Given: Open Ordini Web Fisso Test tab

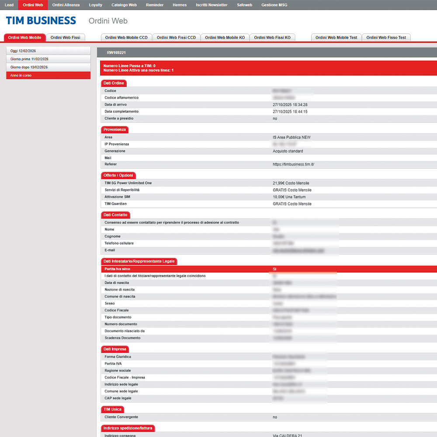Looking at the screenshot, I should [x=386, y=38].
